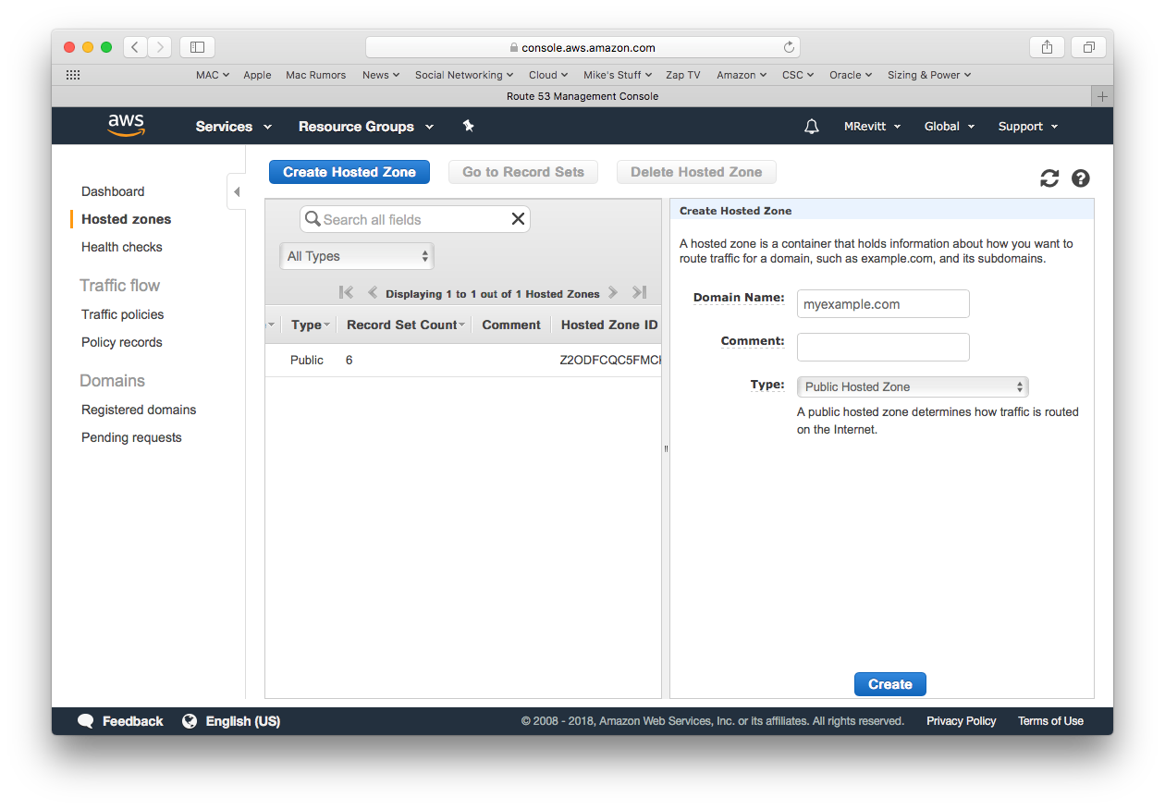Toggle Safari sidebar button

click(x=197, y=47)
